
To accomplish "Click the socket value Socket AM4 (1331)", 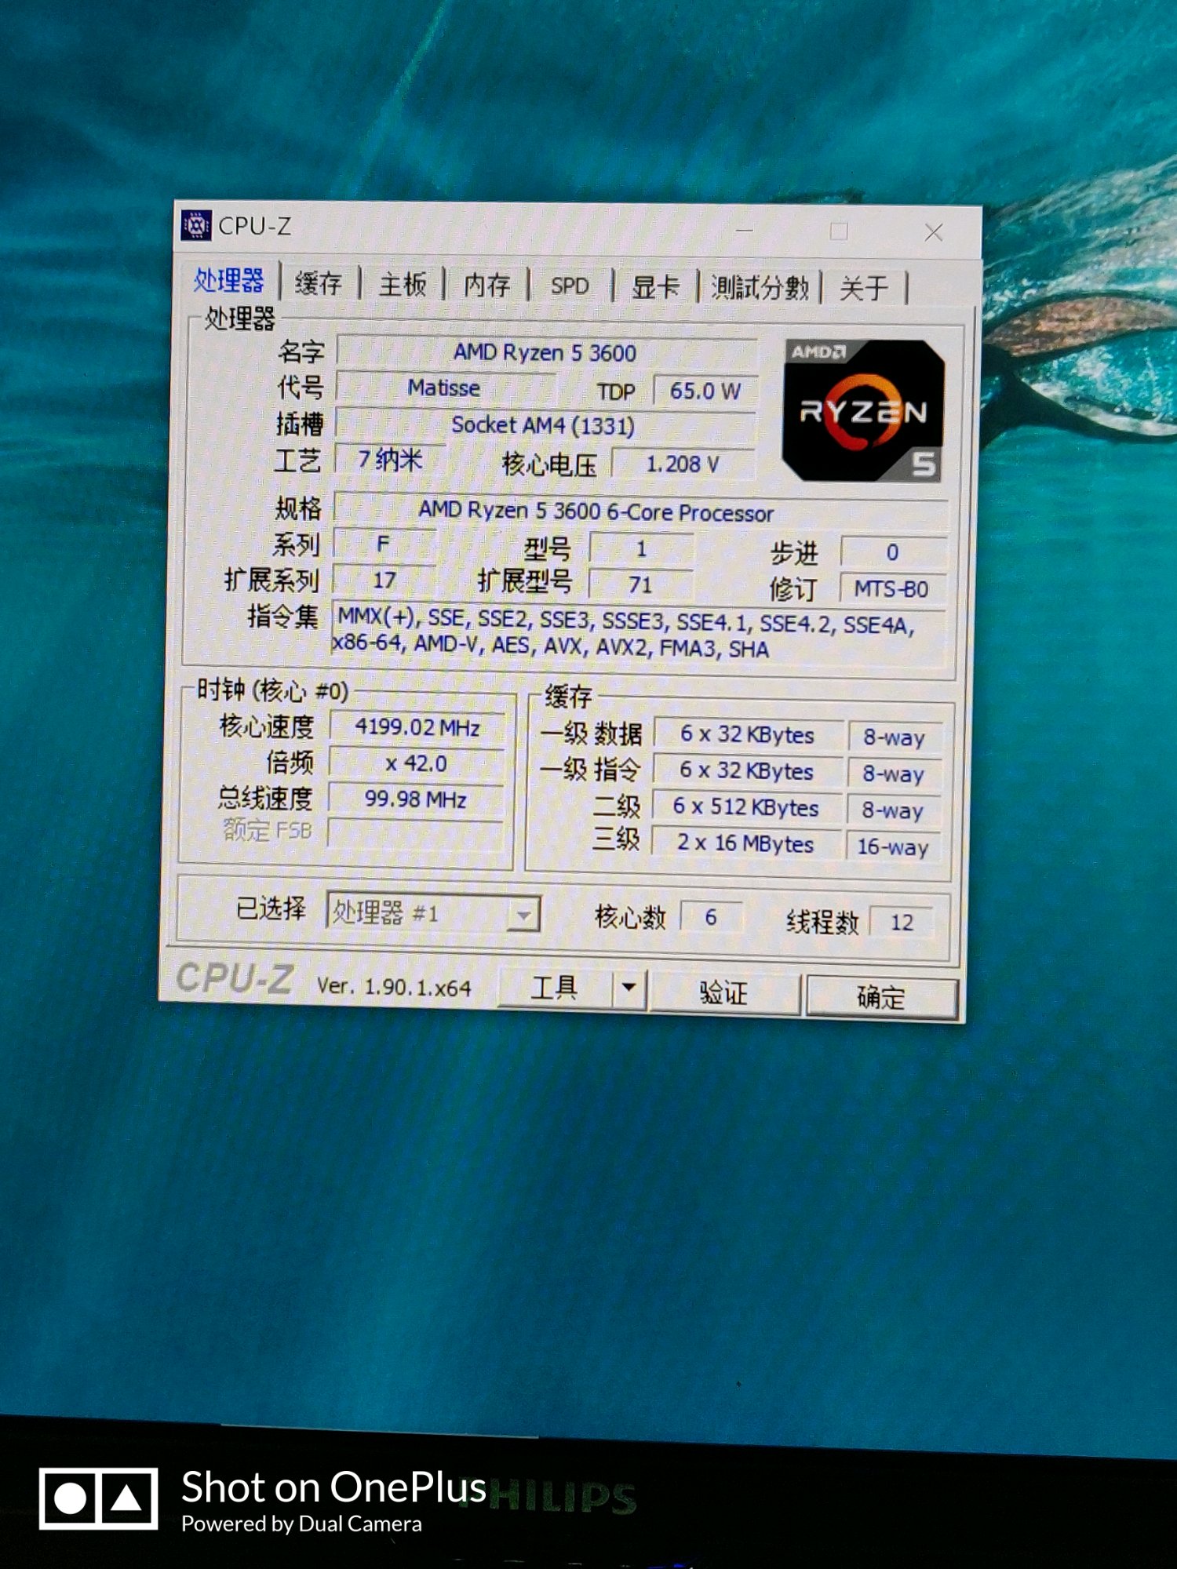I will [545, 424].
